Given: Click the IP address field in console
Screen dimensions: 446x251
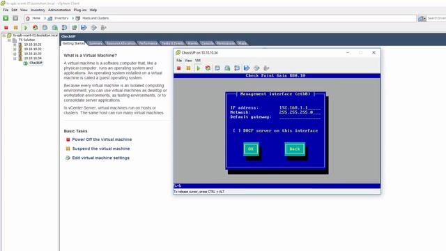Looking at the screenshot, I should click(x=300, y=107).
